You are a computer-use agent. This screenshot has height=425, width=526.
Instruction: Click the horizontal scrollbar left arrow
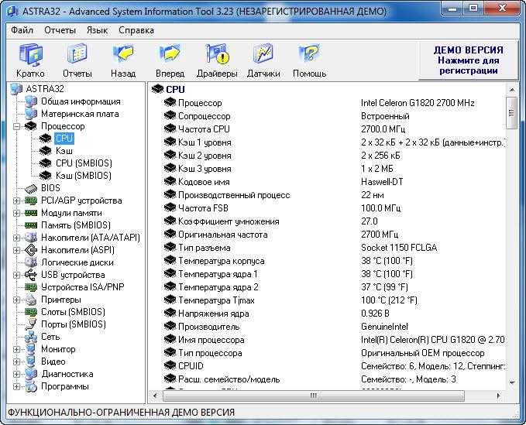click(155, 396)
